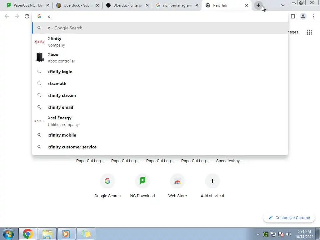Click the taskbar clock showing 6:34 PM
Viewport: 320px width, 240px height.
304,234
